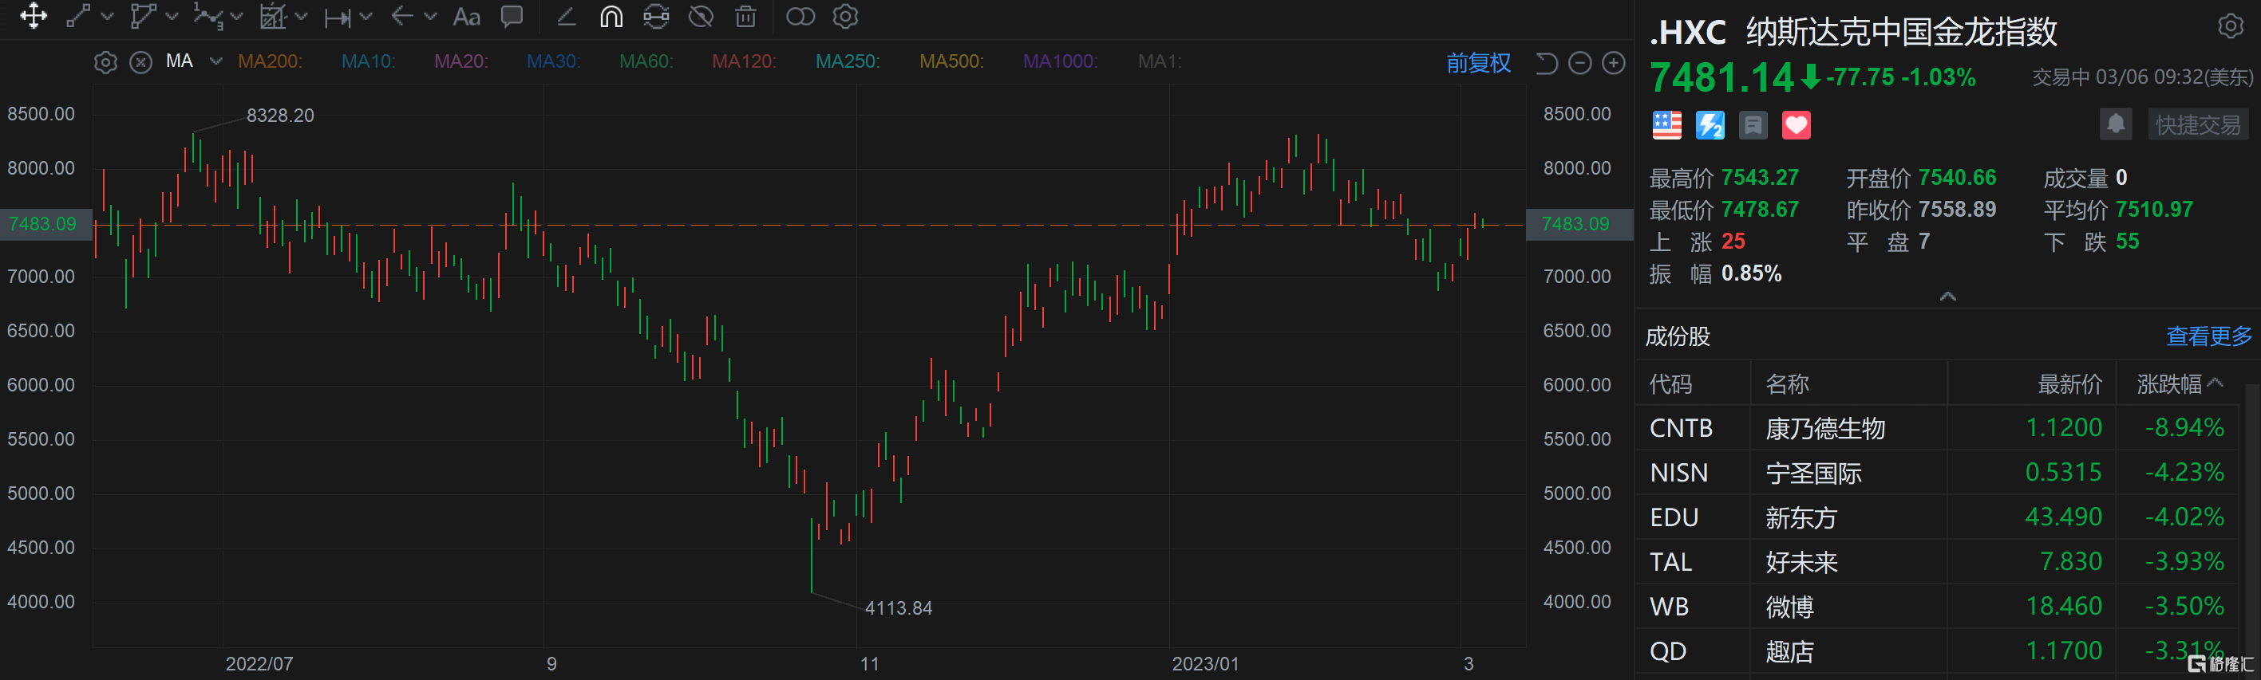Click the overlapping circles compare icon
The width and height of the screenshot is (2261, 680).
(800, 16)
